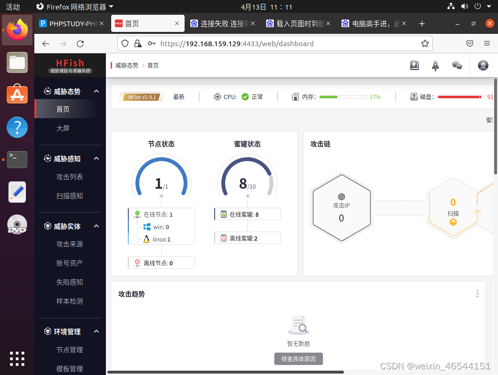Click the 活动 Activities button

pyautogui.click(x=13, y=7)
